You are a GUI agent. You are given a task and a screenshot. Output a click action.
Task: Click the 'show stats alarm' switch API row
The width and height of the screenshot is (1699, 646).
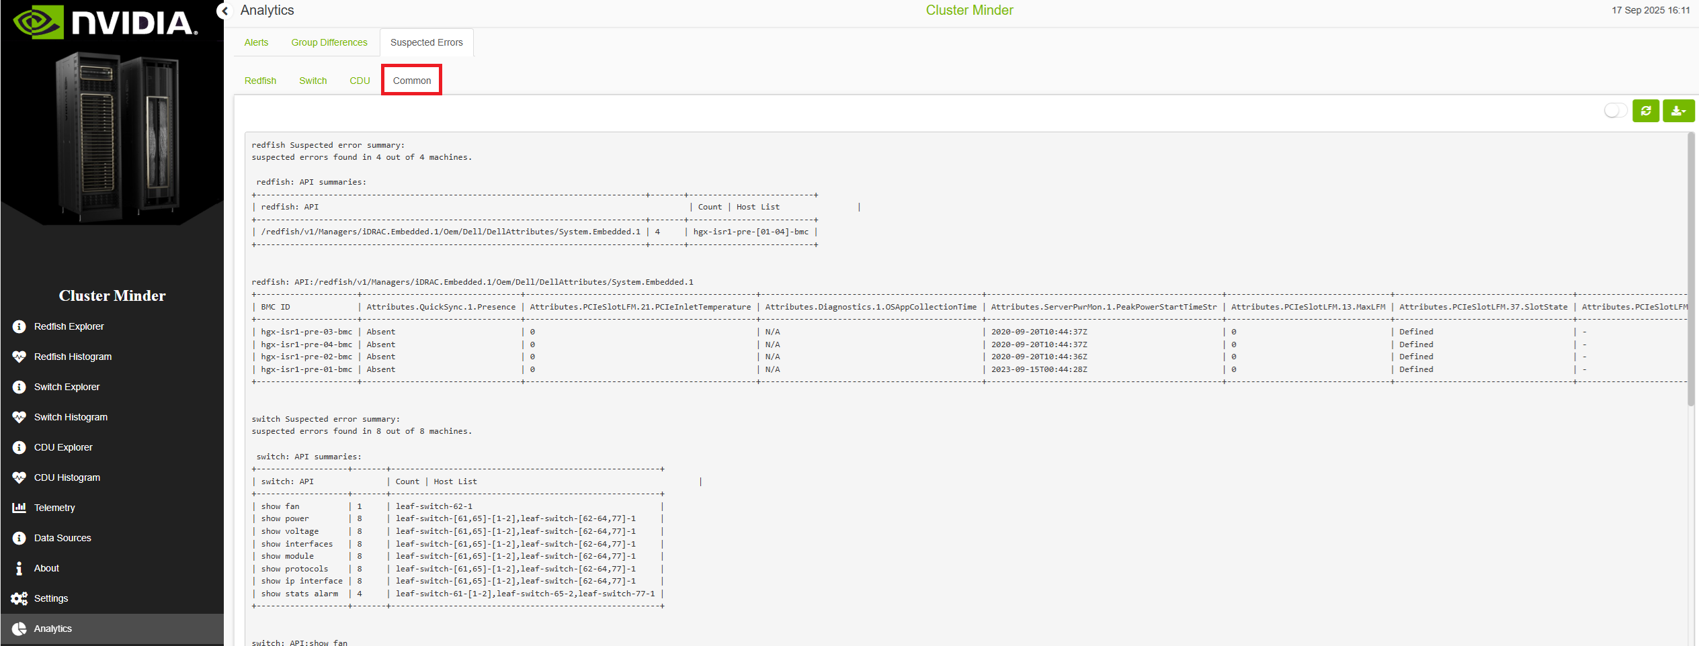click(x=458, y=594)
